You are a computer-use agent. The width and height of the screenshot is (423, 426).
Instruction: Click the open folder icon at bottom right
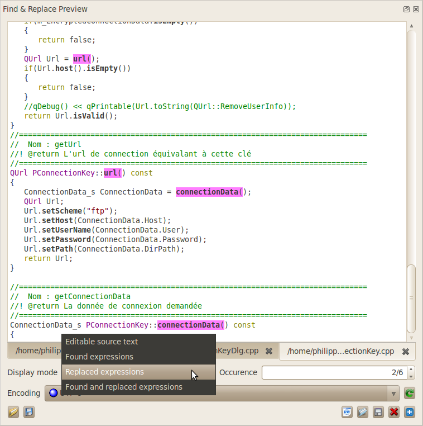(x=363, y=412)
